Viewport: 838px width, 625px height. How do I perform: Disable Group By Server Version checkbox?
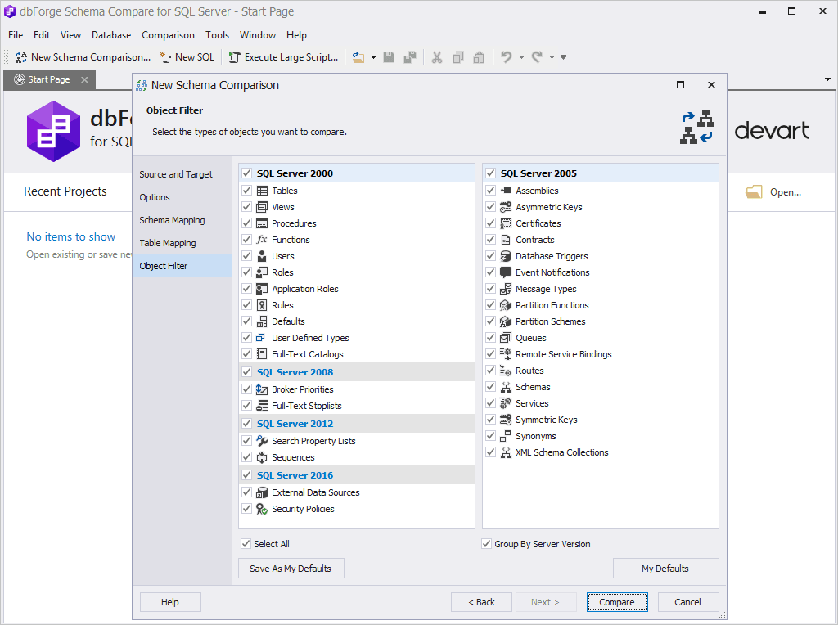[486, 544]
